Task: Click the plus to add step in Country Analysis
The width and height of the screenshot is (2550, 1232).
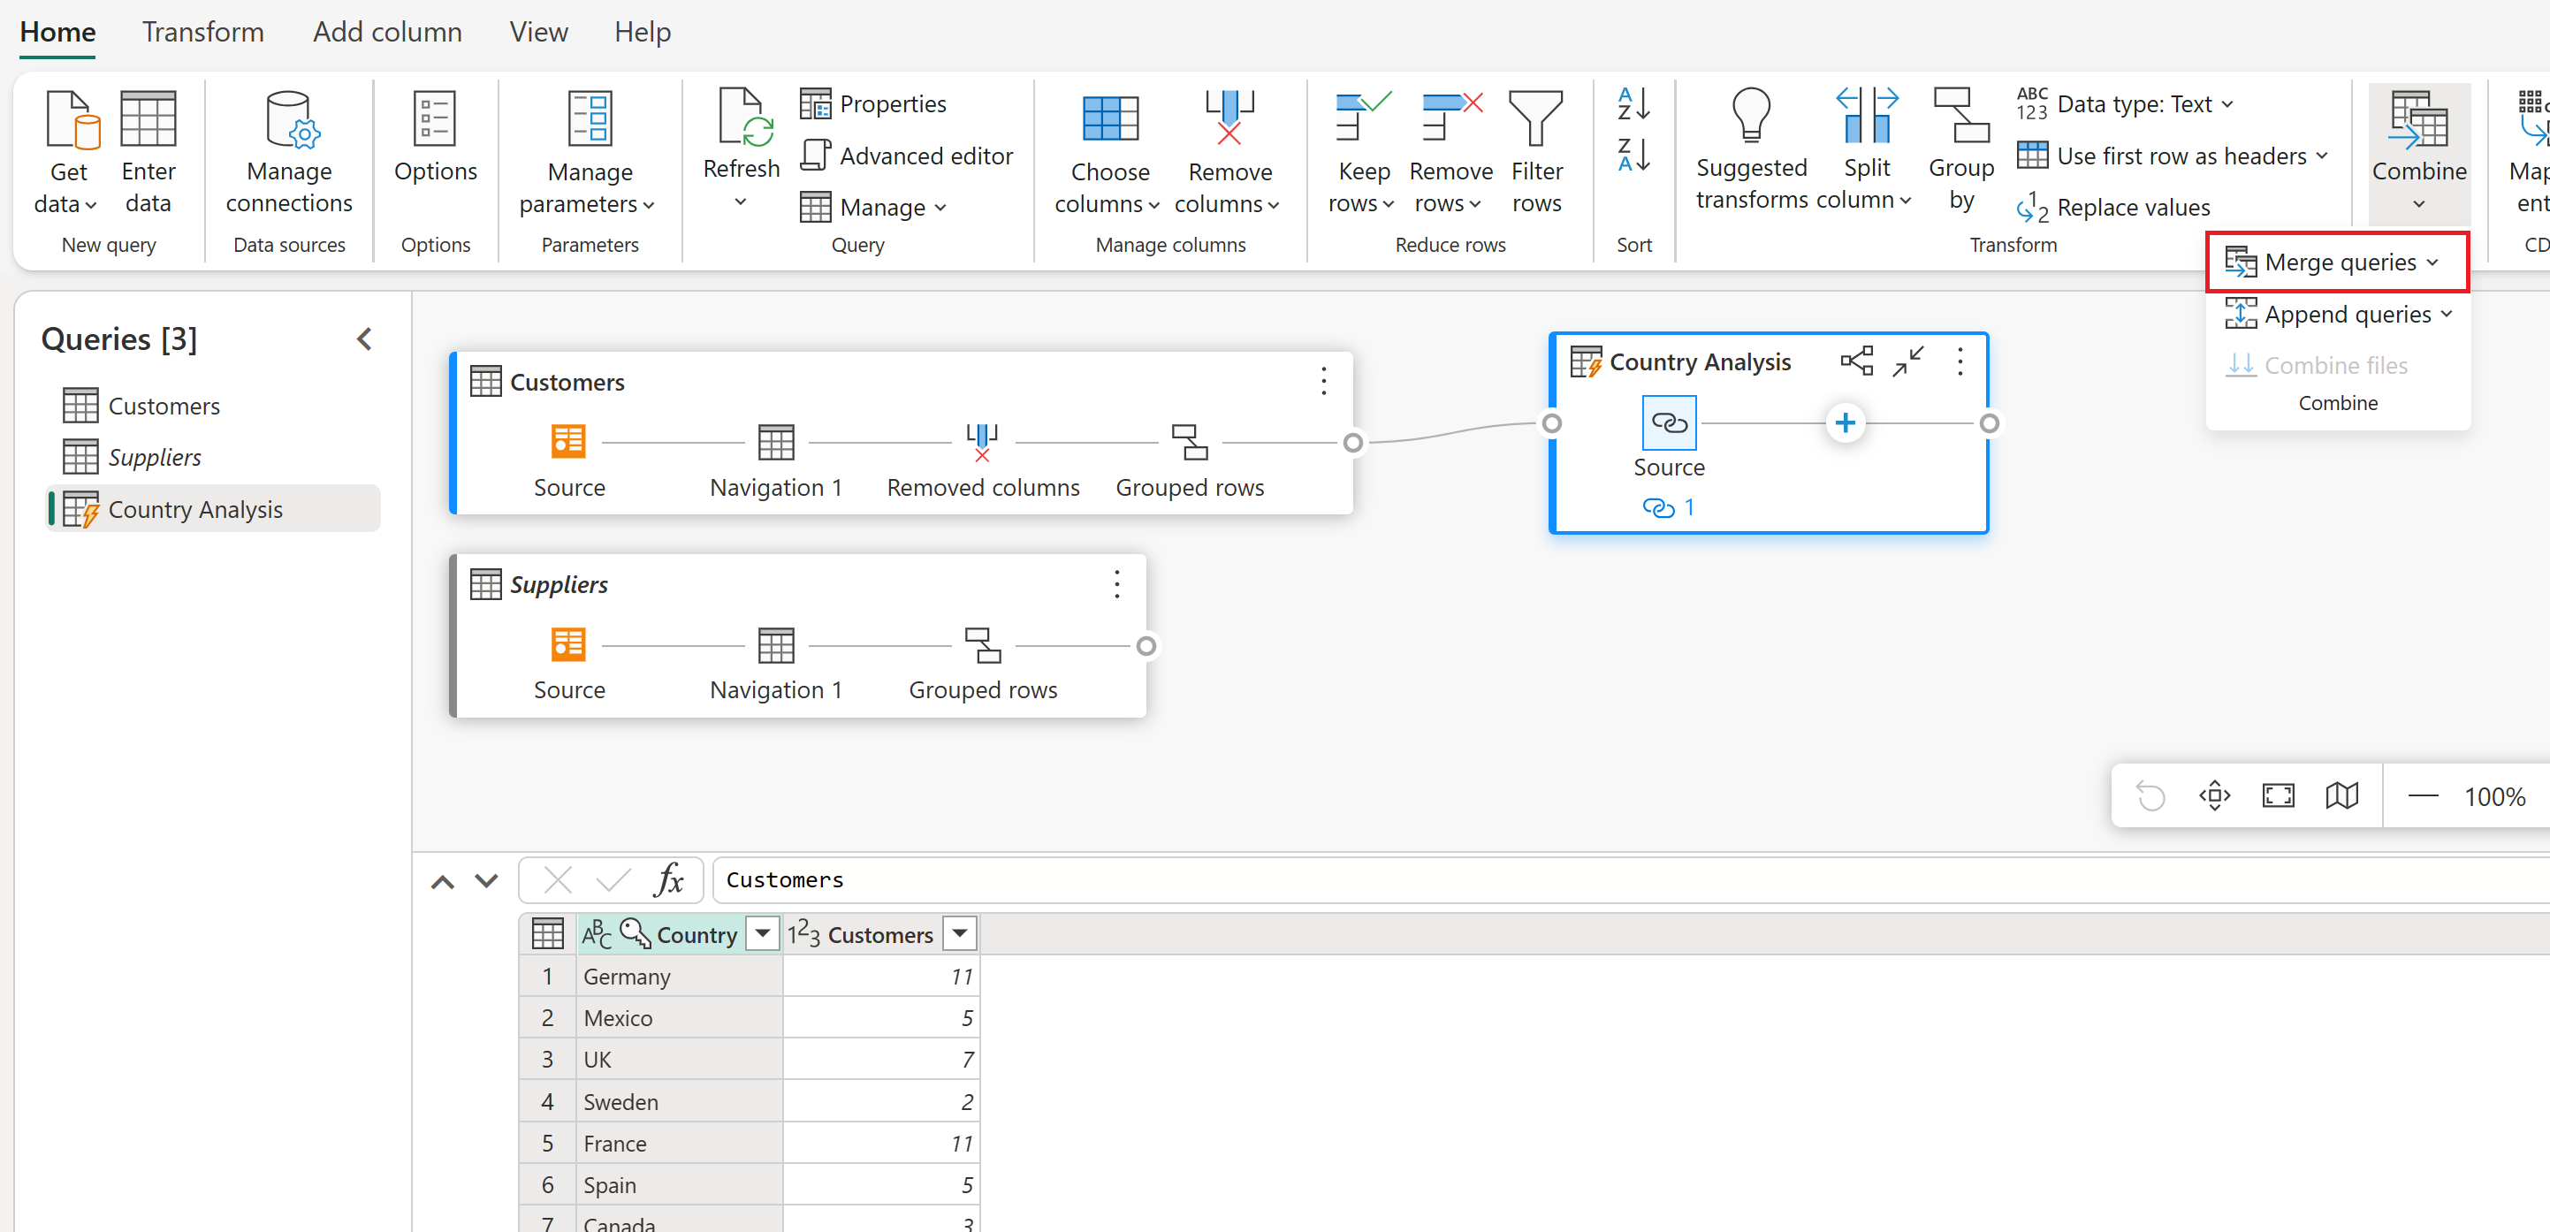Action: 1844,423
